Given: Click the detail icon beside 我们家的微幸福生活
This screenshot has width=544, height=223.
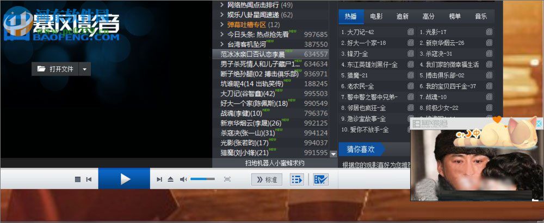Looking at the screenshot, I should pyautogui.click(x=489, y=65).
